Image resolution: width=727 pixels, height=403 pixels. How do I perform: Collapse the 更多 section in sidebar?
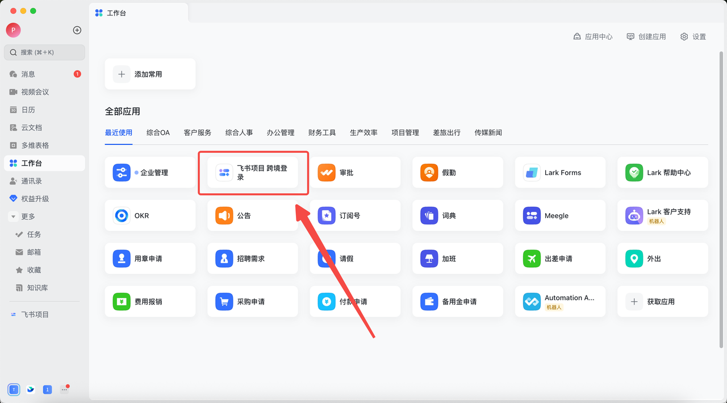click(14, 217)
